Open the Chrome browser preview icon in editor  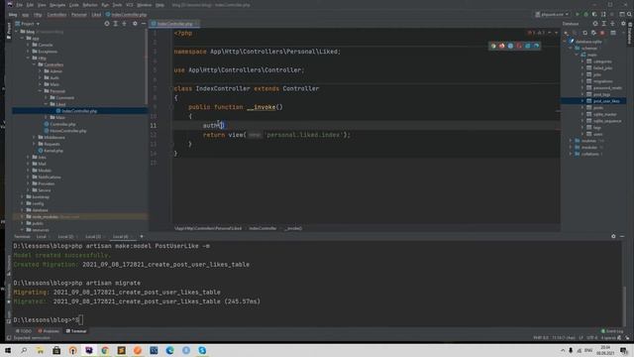[x=493, y=46]
